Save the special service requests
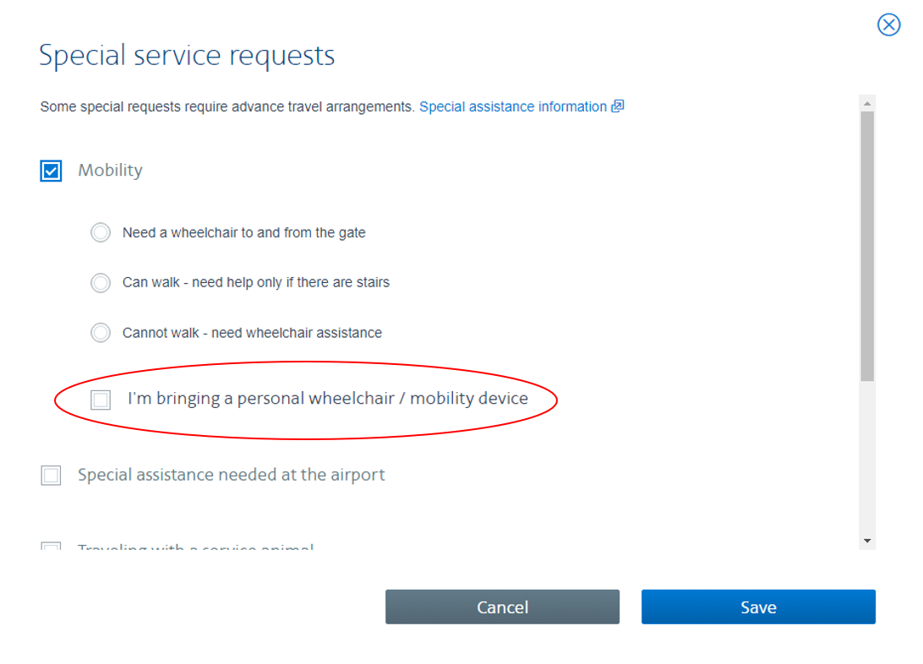 pyautogui.click(x=758, y=607)
